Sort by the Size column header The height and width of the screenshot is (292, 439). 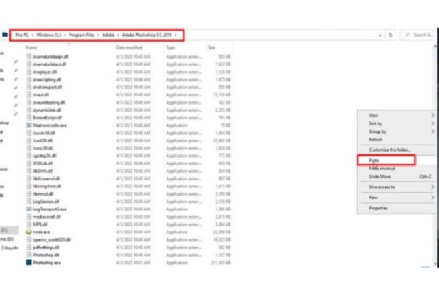pos(211,48)
